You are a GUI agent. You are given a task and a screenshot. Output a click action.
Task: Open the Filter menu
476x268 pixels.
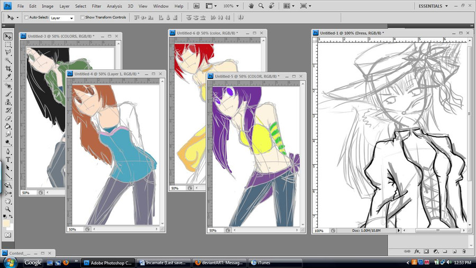click(96, 6)
